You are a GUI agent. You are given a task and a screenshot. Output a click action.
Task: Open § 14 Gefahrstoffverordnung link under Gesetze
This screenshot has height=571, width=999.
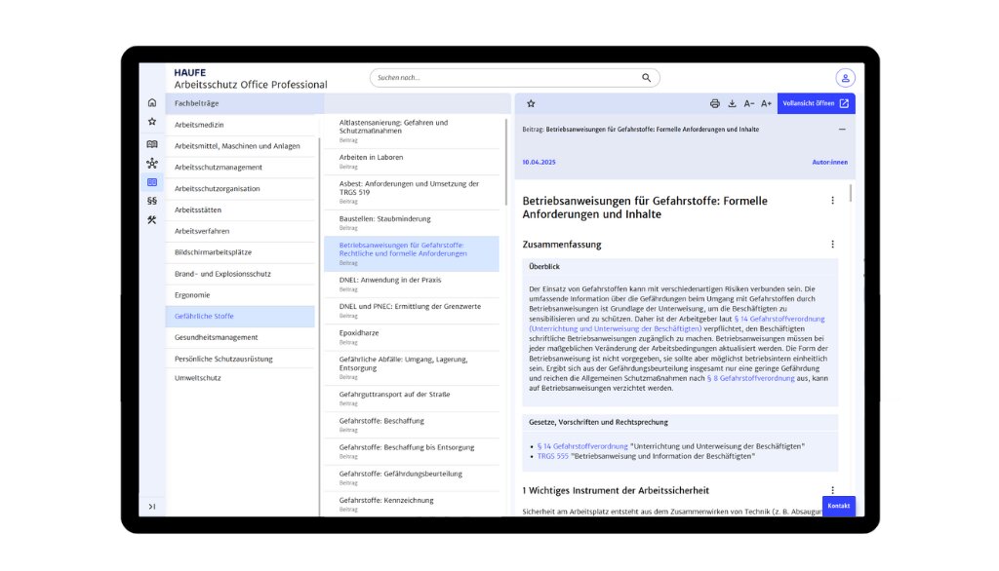click(x=582, y=446)
